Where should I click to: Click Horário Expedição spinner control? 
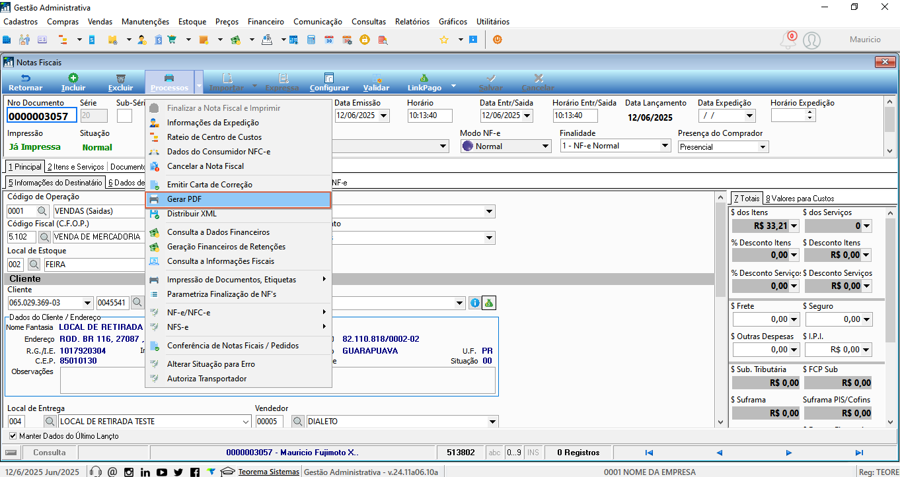coord(810,115)
